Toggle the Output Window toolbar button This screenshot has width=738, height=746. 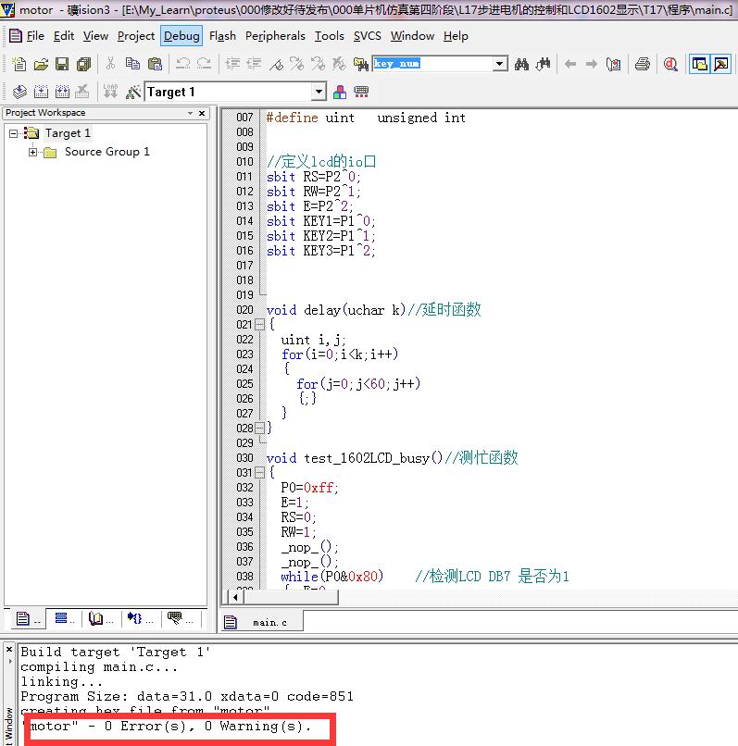pyautogui.click(x=720, y=64)
